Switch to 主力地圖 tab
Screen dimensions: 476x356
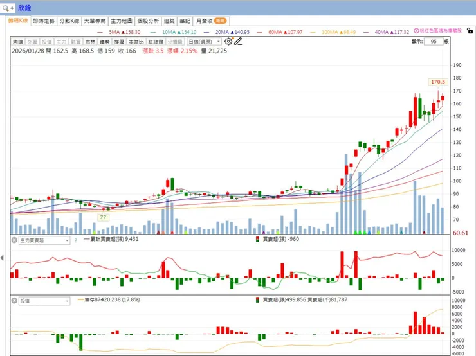[122, 21]
